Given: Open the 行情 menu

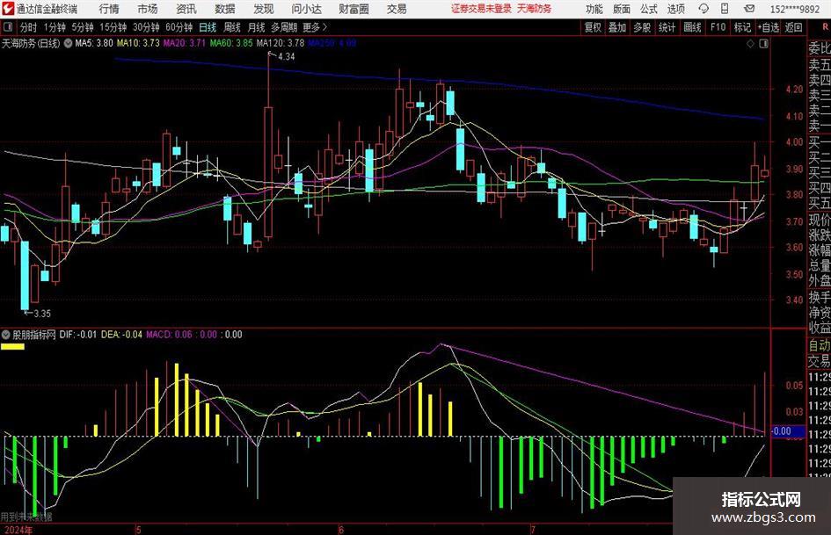Looking at the screenshot, I should [x=109, y=9].
